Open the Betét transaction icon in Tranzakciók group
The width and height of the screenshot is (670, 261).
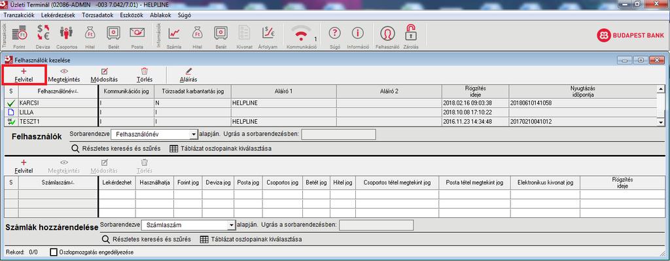[x=113, y=37]
